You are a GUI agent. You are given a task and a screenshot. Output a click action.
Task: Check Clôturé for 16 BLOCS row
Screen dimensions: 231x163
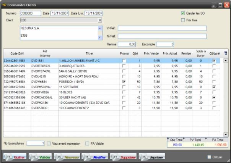point(214,92)
